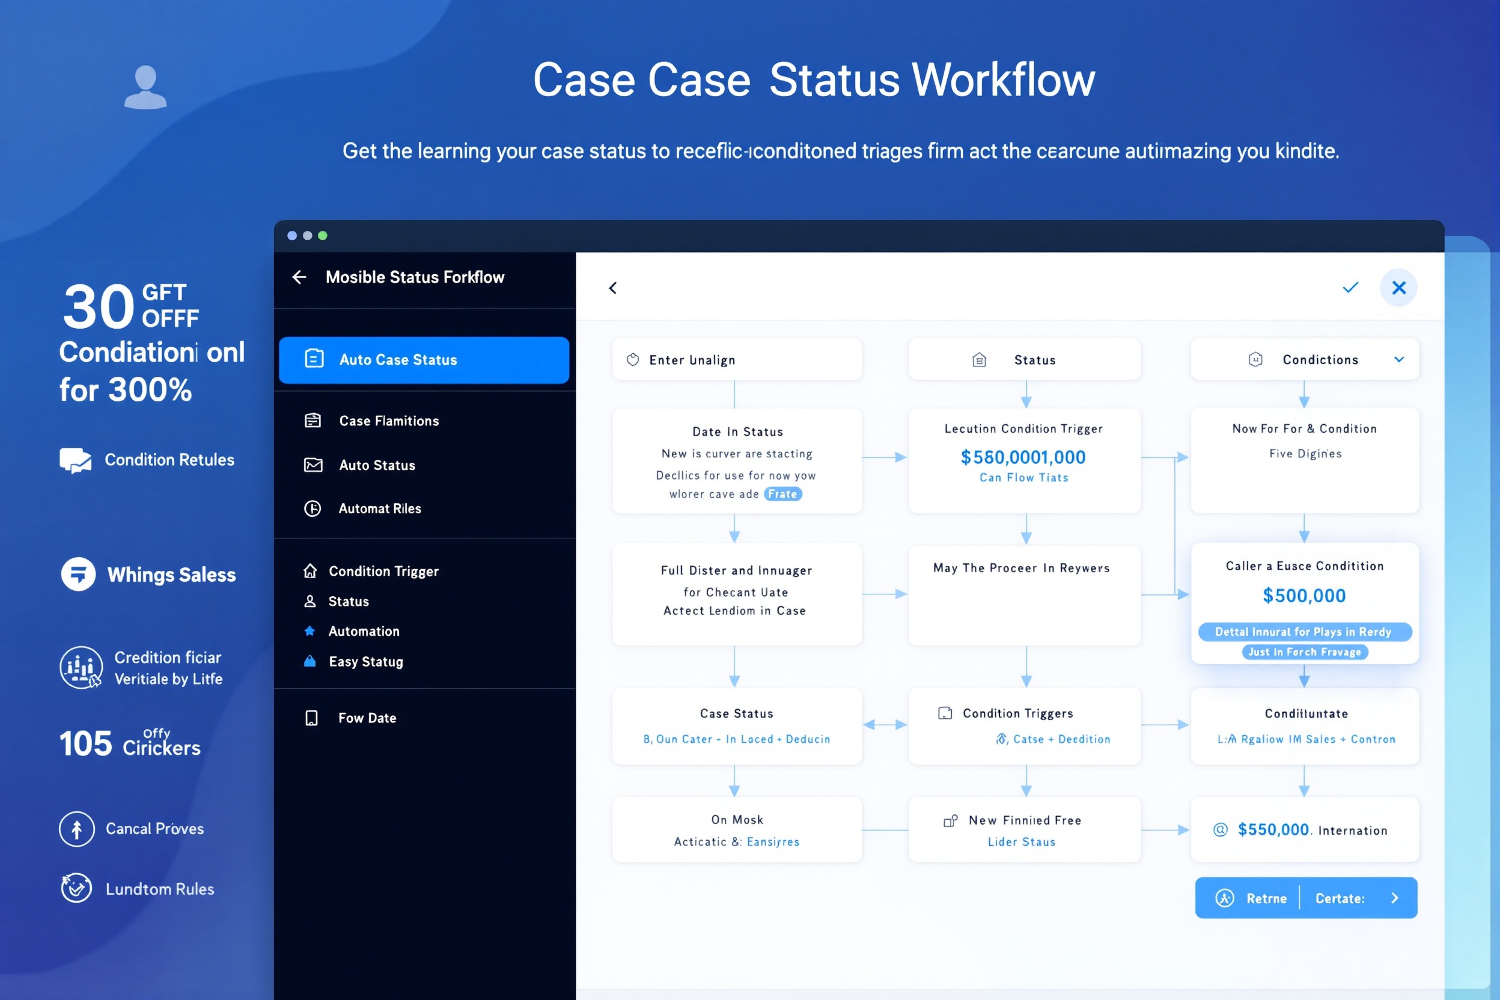Viewport: 1500px width, 1000px height.
Task: Open the Enter Unalign workflow node
Action: (x=737, y=360)
